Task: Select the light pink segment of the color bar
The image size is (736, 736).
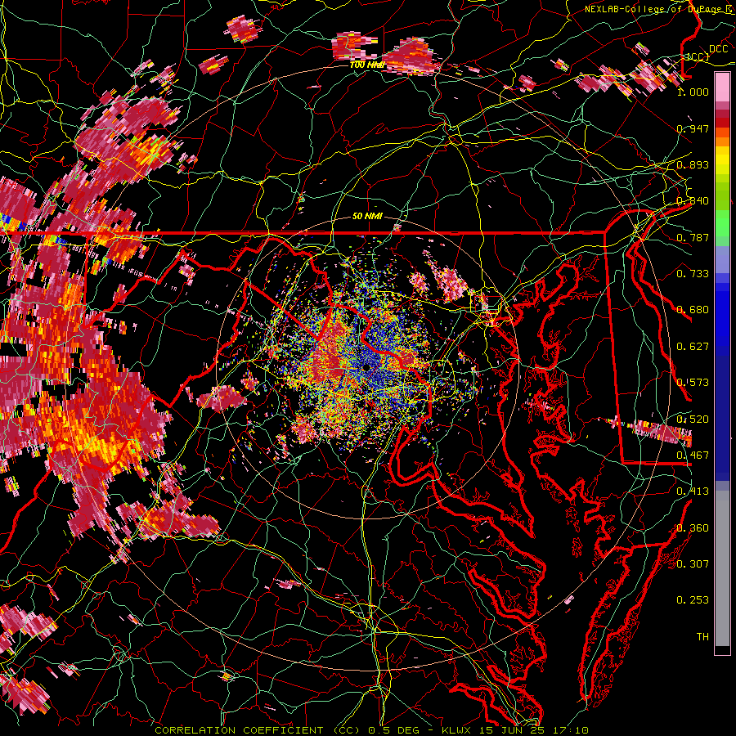Action: coord(722,88)
